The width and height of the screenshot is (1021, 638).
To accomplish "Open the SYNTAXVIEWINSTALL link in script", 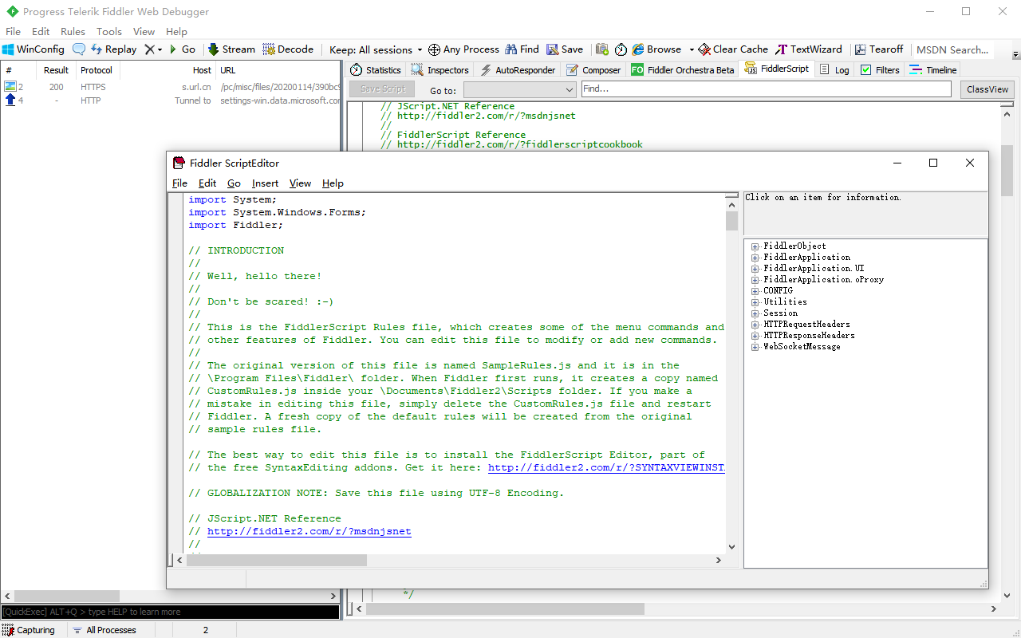I will click(606, 467).
